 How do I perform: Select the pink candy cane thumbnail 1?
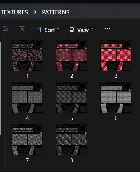coord(27,55)
